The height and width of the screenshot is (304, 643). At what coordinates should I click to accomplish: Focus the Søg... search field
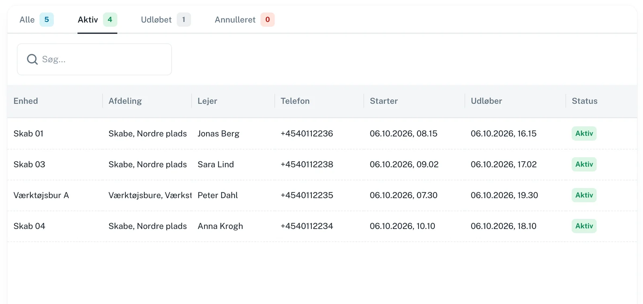tap(94, 59)
